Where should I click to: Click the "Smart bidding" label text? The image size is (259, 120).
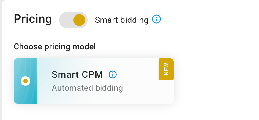(121, 20)
